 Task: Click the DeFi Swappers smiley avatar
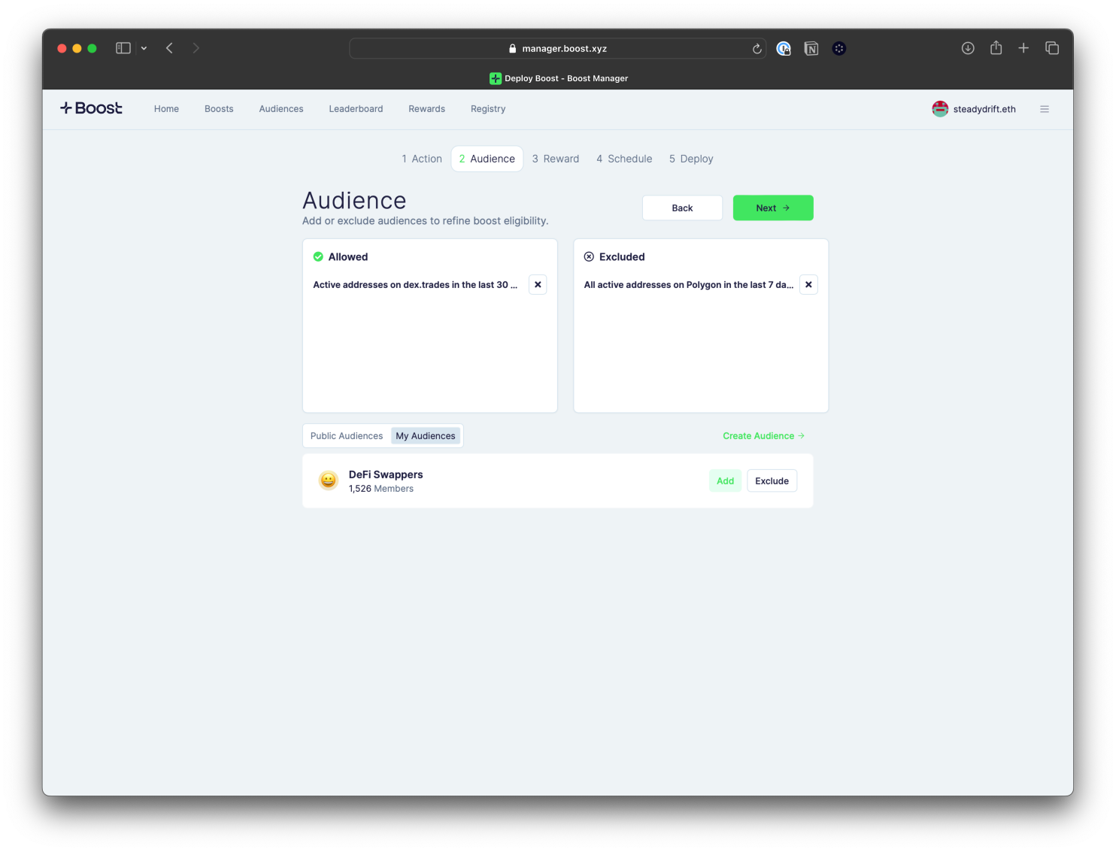tap(328, 480)
